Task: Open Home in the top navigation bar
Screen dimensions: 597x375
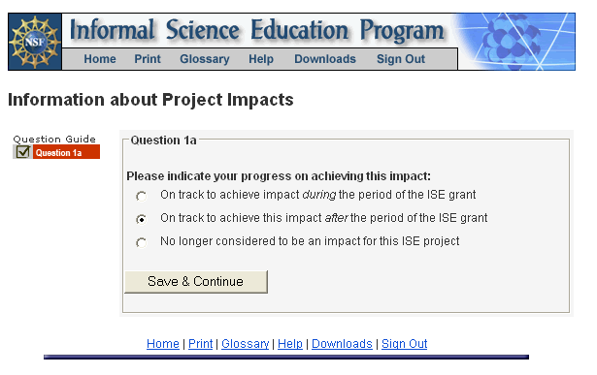Action: click(100, 59)
